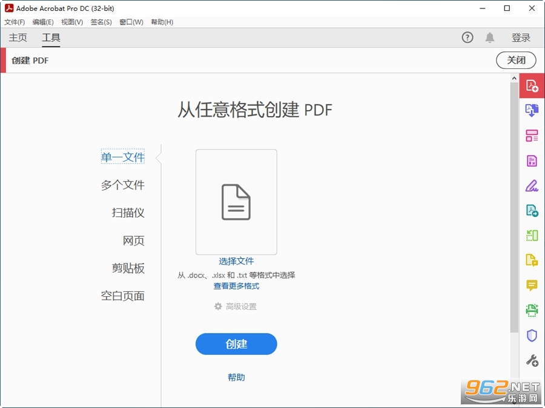Open the green Organize Pages icon
The image size is (545, 408).
[532, 235]
